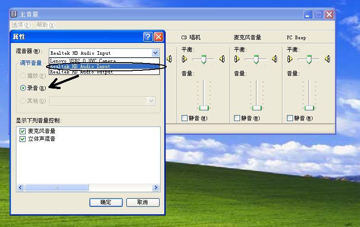Image resolution: width=360 pixels, height=227 pixels.
Task: Click left speaker icon under CD 唱机 balance
Action: click(184, 59)
